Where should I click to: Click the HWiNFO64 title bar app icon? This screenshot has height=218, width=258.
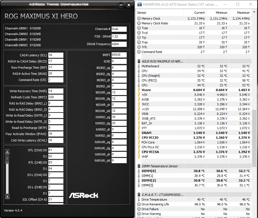click(140, 4)
